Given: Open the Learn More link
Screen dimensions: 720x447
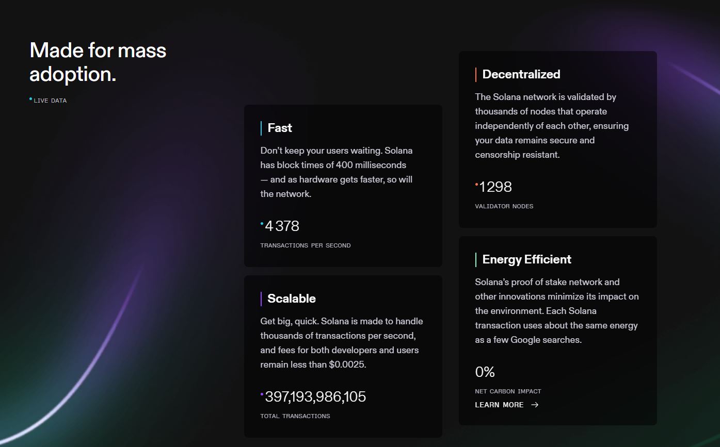Looking at the screenshot, I should 499,405.
